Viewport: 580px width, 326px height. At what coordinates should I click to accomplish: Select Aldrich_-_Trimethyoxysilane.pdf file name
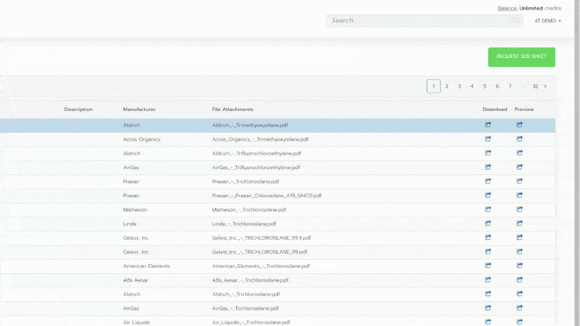click(250, 126)
